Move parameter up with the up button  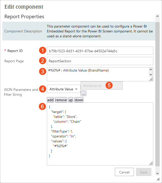[71, 100]
